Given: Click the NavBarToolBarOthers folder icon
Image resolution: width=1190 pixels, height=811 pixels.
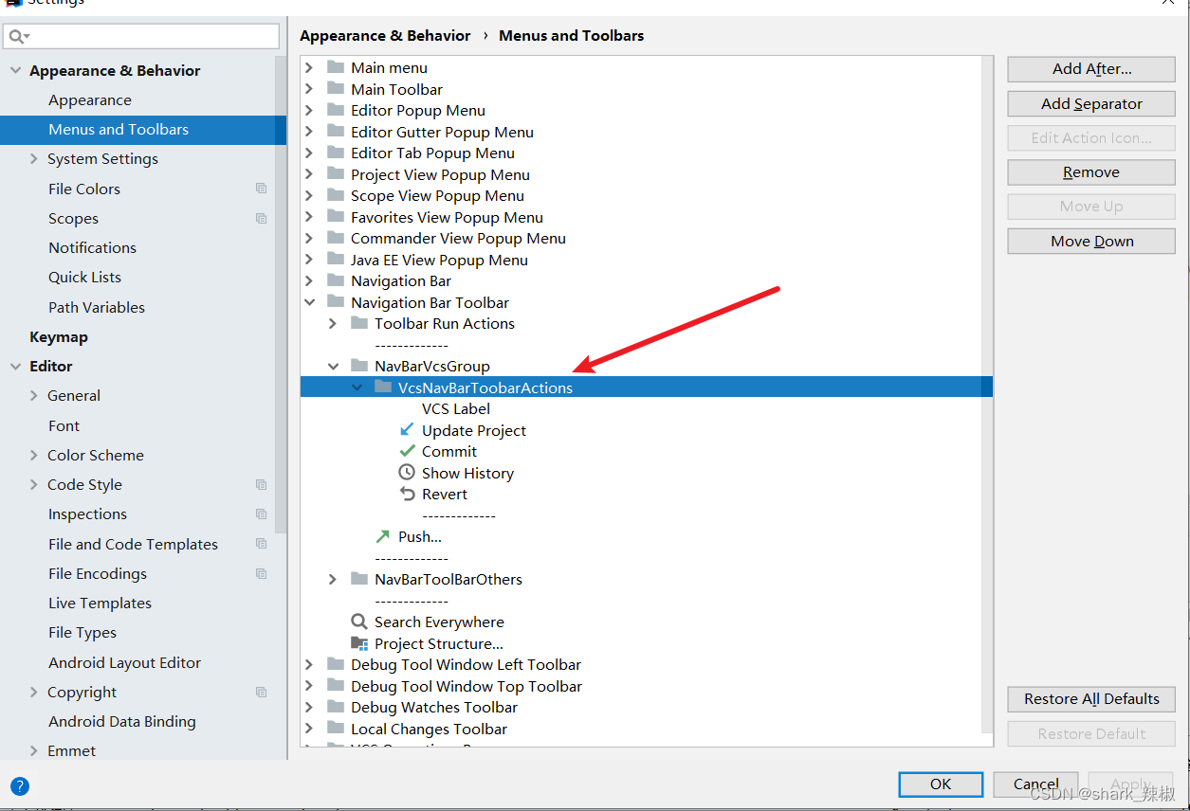Looking at the screenshot, I should click(x=358, y=579).
